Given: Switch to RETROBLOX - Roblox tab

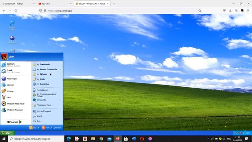Looking at the screenshot, I should point(18,4).
